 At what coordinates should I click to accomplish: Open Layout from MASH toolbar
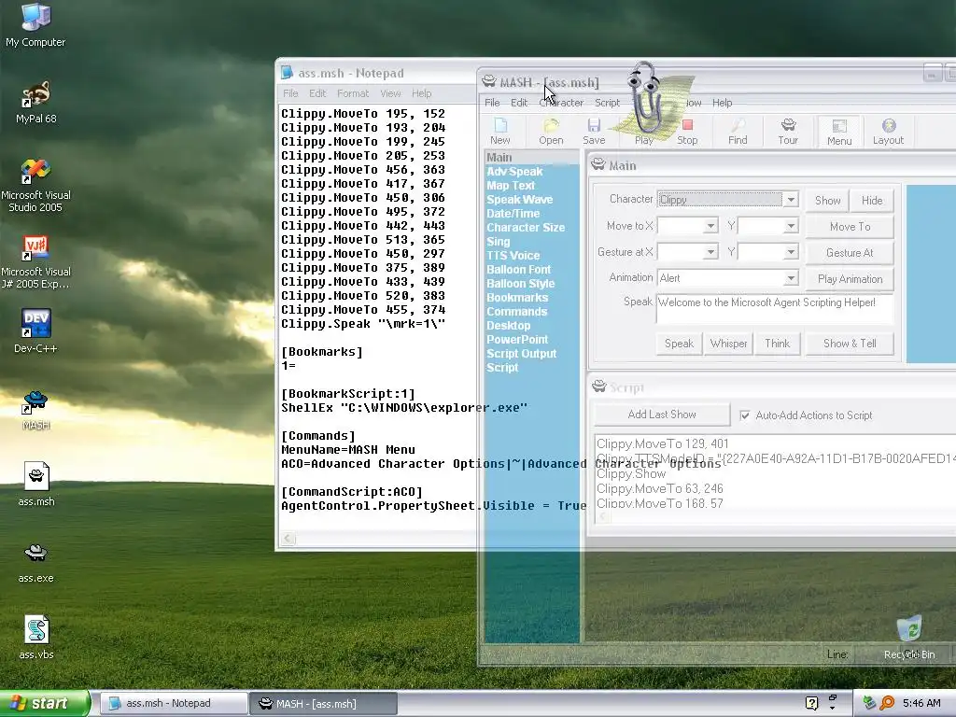click(x=888, y=132)
